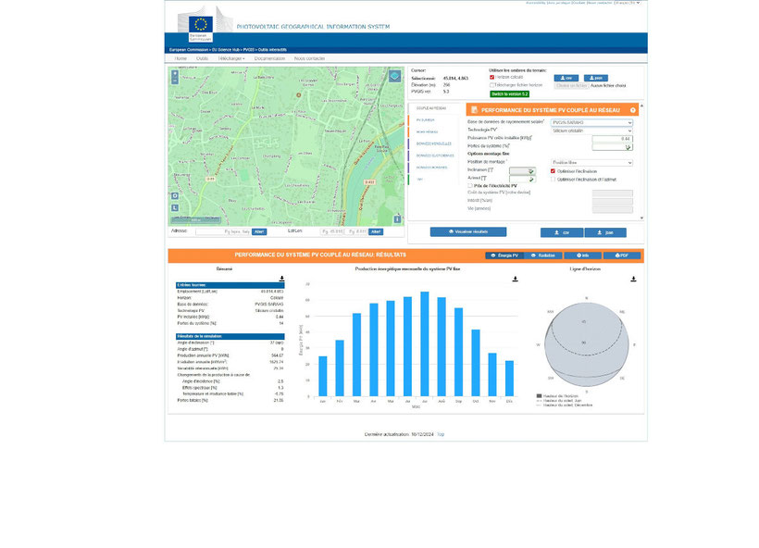Screen dimensions: 759x548
Task: Click Switch to version 5.2 button
Action: [509, 93]
